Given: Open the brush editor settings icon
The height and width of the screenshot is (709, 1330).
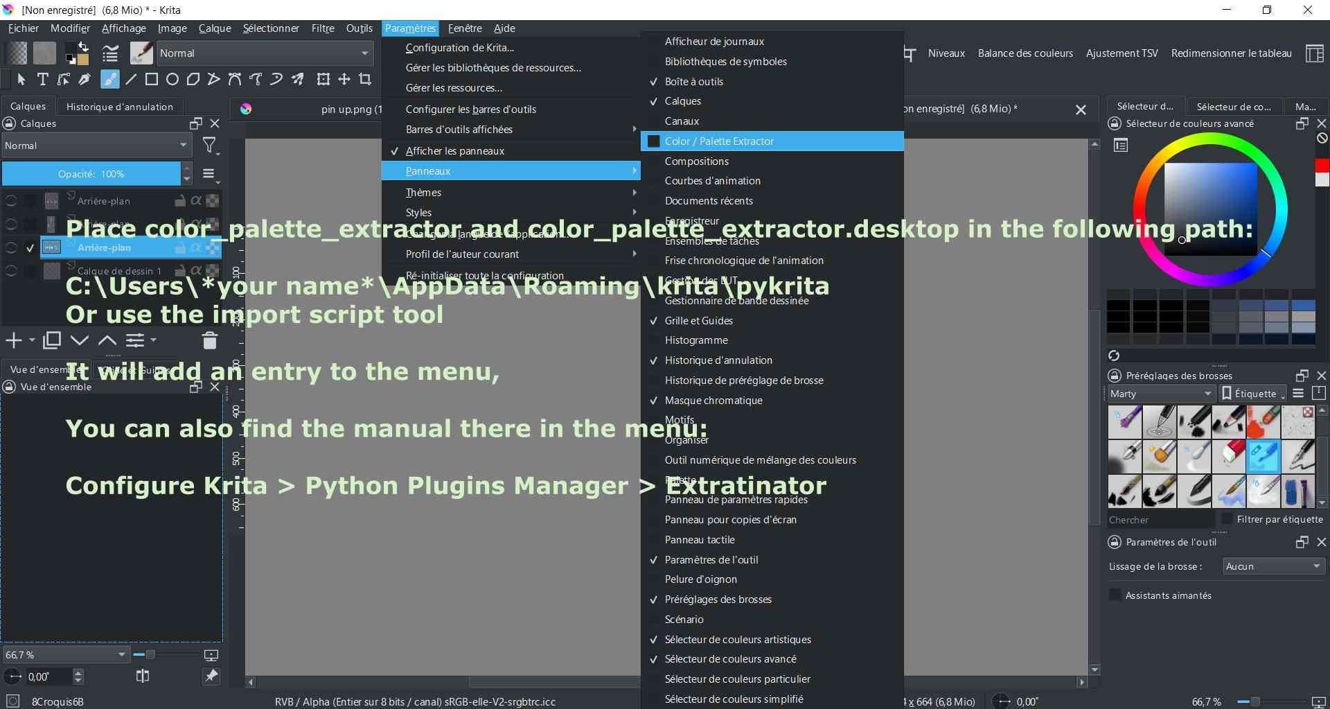Looking at the screenshot, I should click(x=109, y=53).
